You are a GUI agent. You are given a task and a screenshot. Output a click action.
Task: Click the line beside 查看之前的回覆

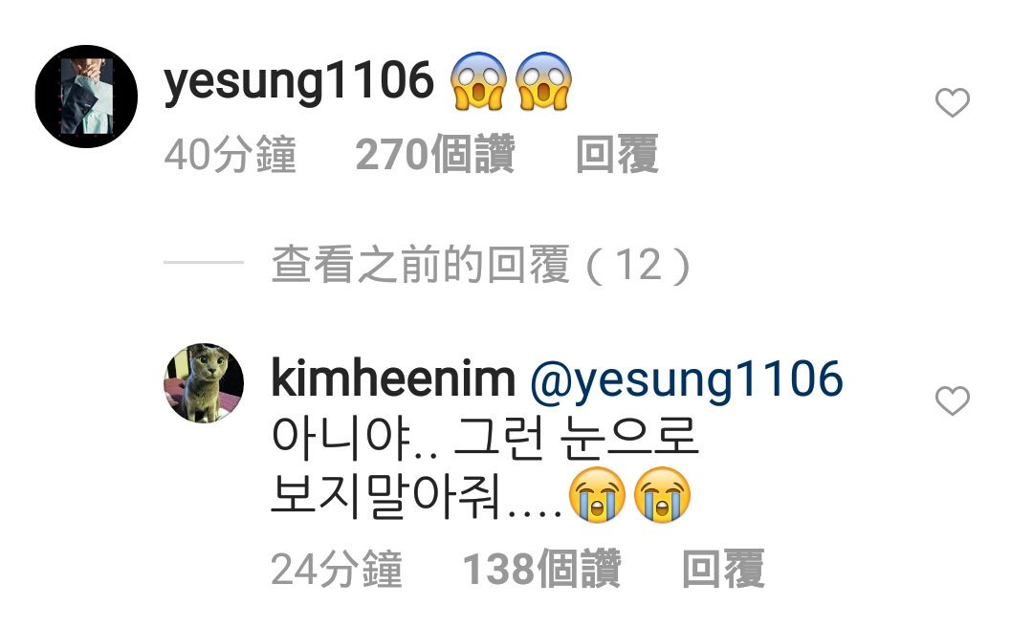pos(204,262)
